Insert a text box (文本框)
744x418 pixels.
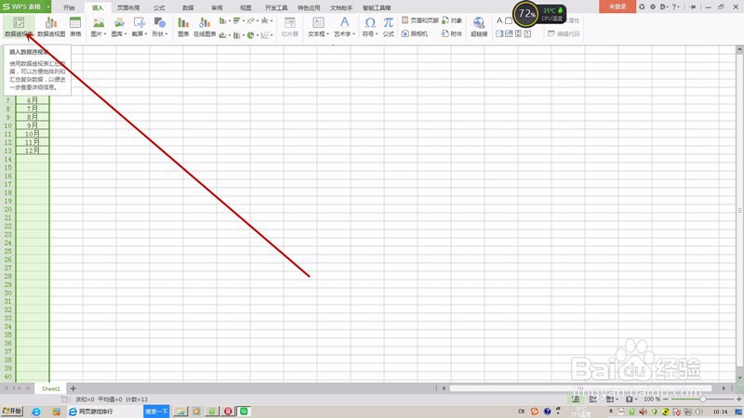pos(318,27)
